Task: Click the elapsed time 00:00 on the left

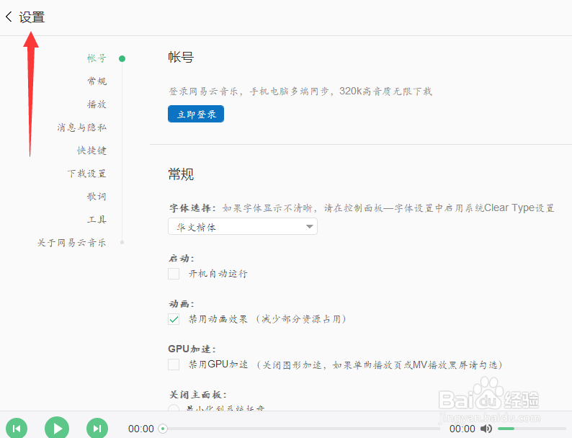Action: [x=140, y=429]
